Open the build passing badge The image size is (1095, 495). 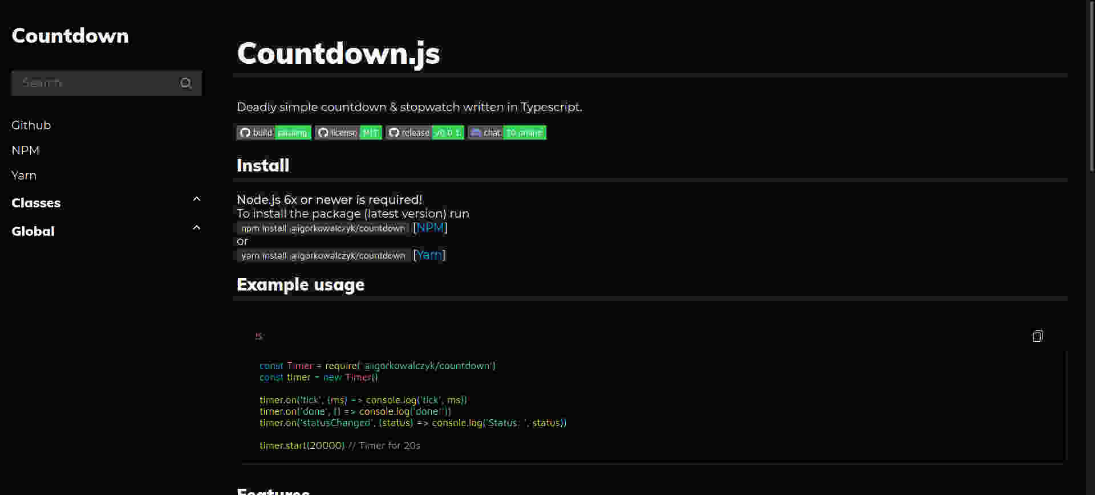coord(274,133)
